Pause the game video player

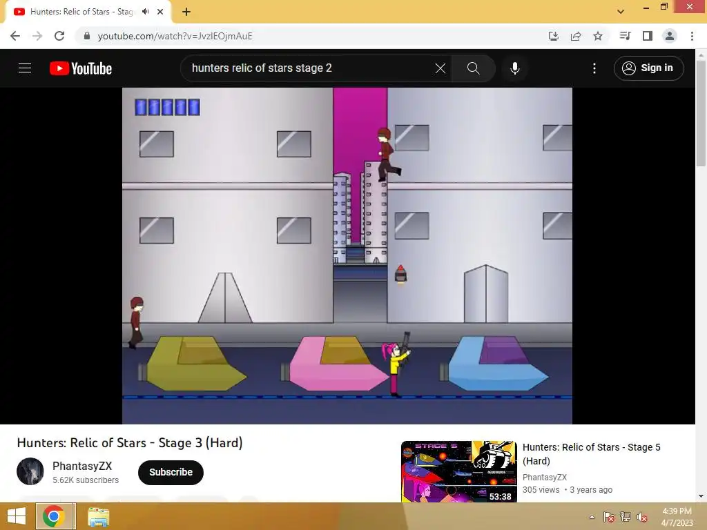tap(347, 255)
